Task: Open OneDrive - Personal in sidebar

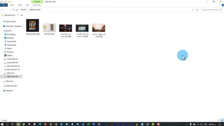Action: [x=14, y=26]
